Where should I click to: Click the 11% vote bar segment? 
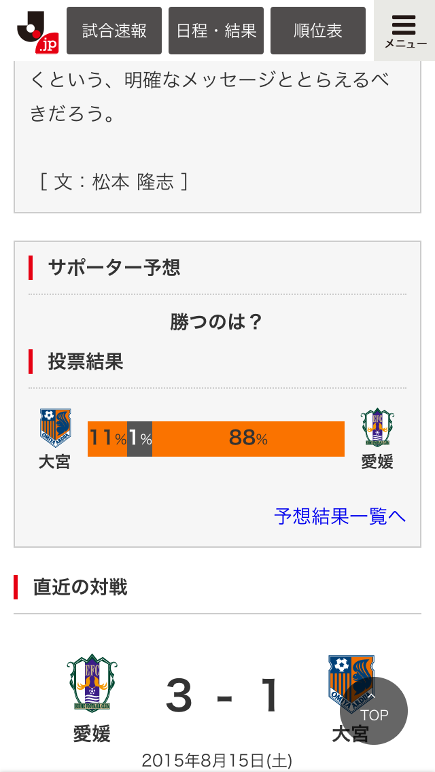tap(107, 439)
